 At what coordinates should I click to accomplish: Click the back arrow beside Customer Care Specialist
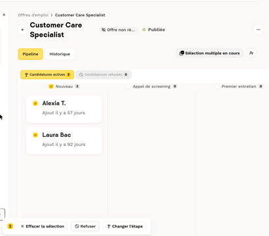[x=23, y=30]
